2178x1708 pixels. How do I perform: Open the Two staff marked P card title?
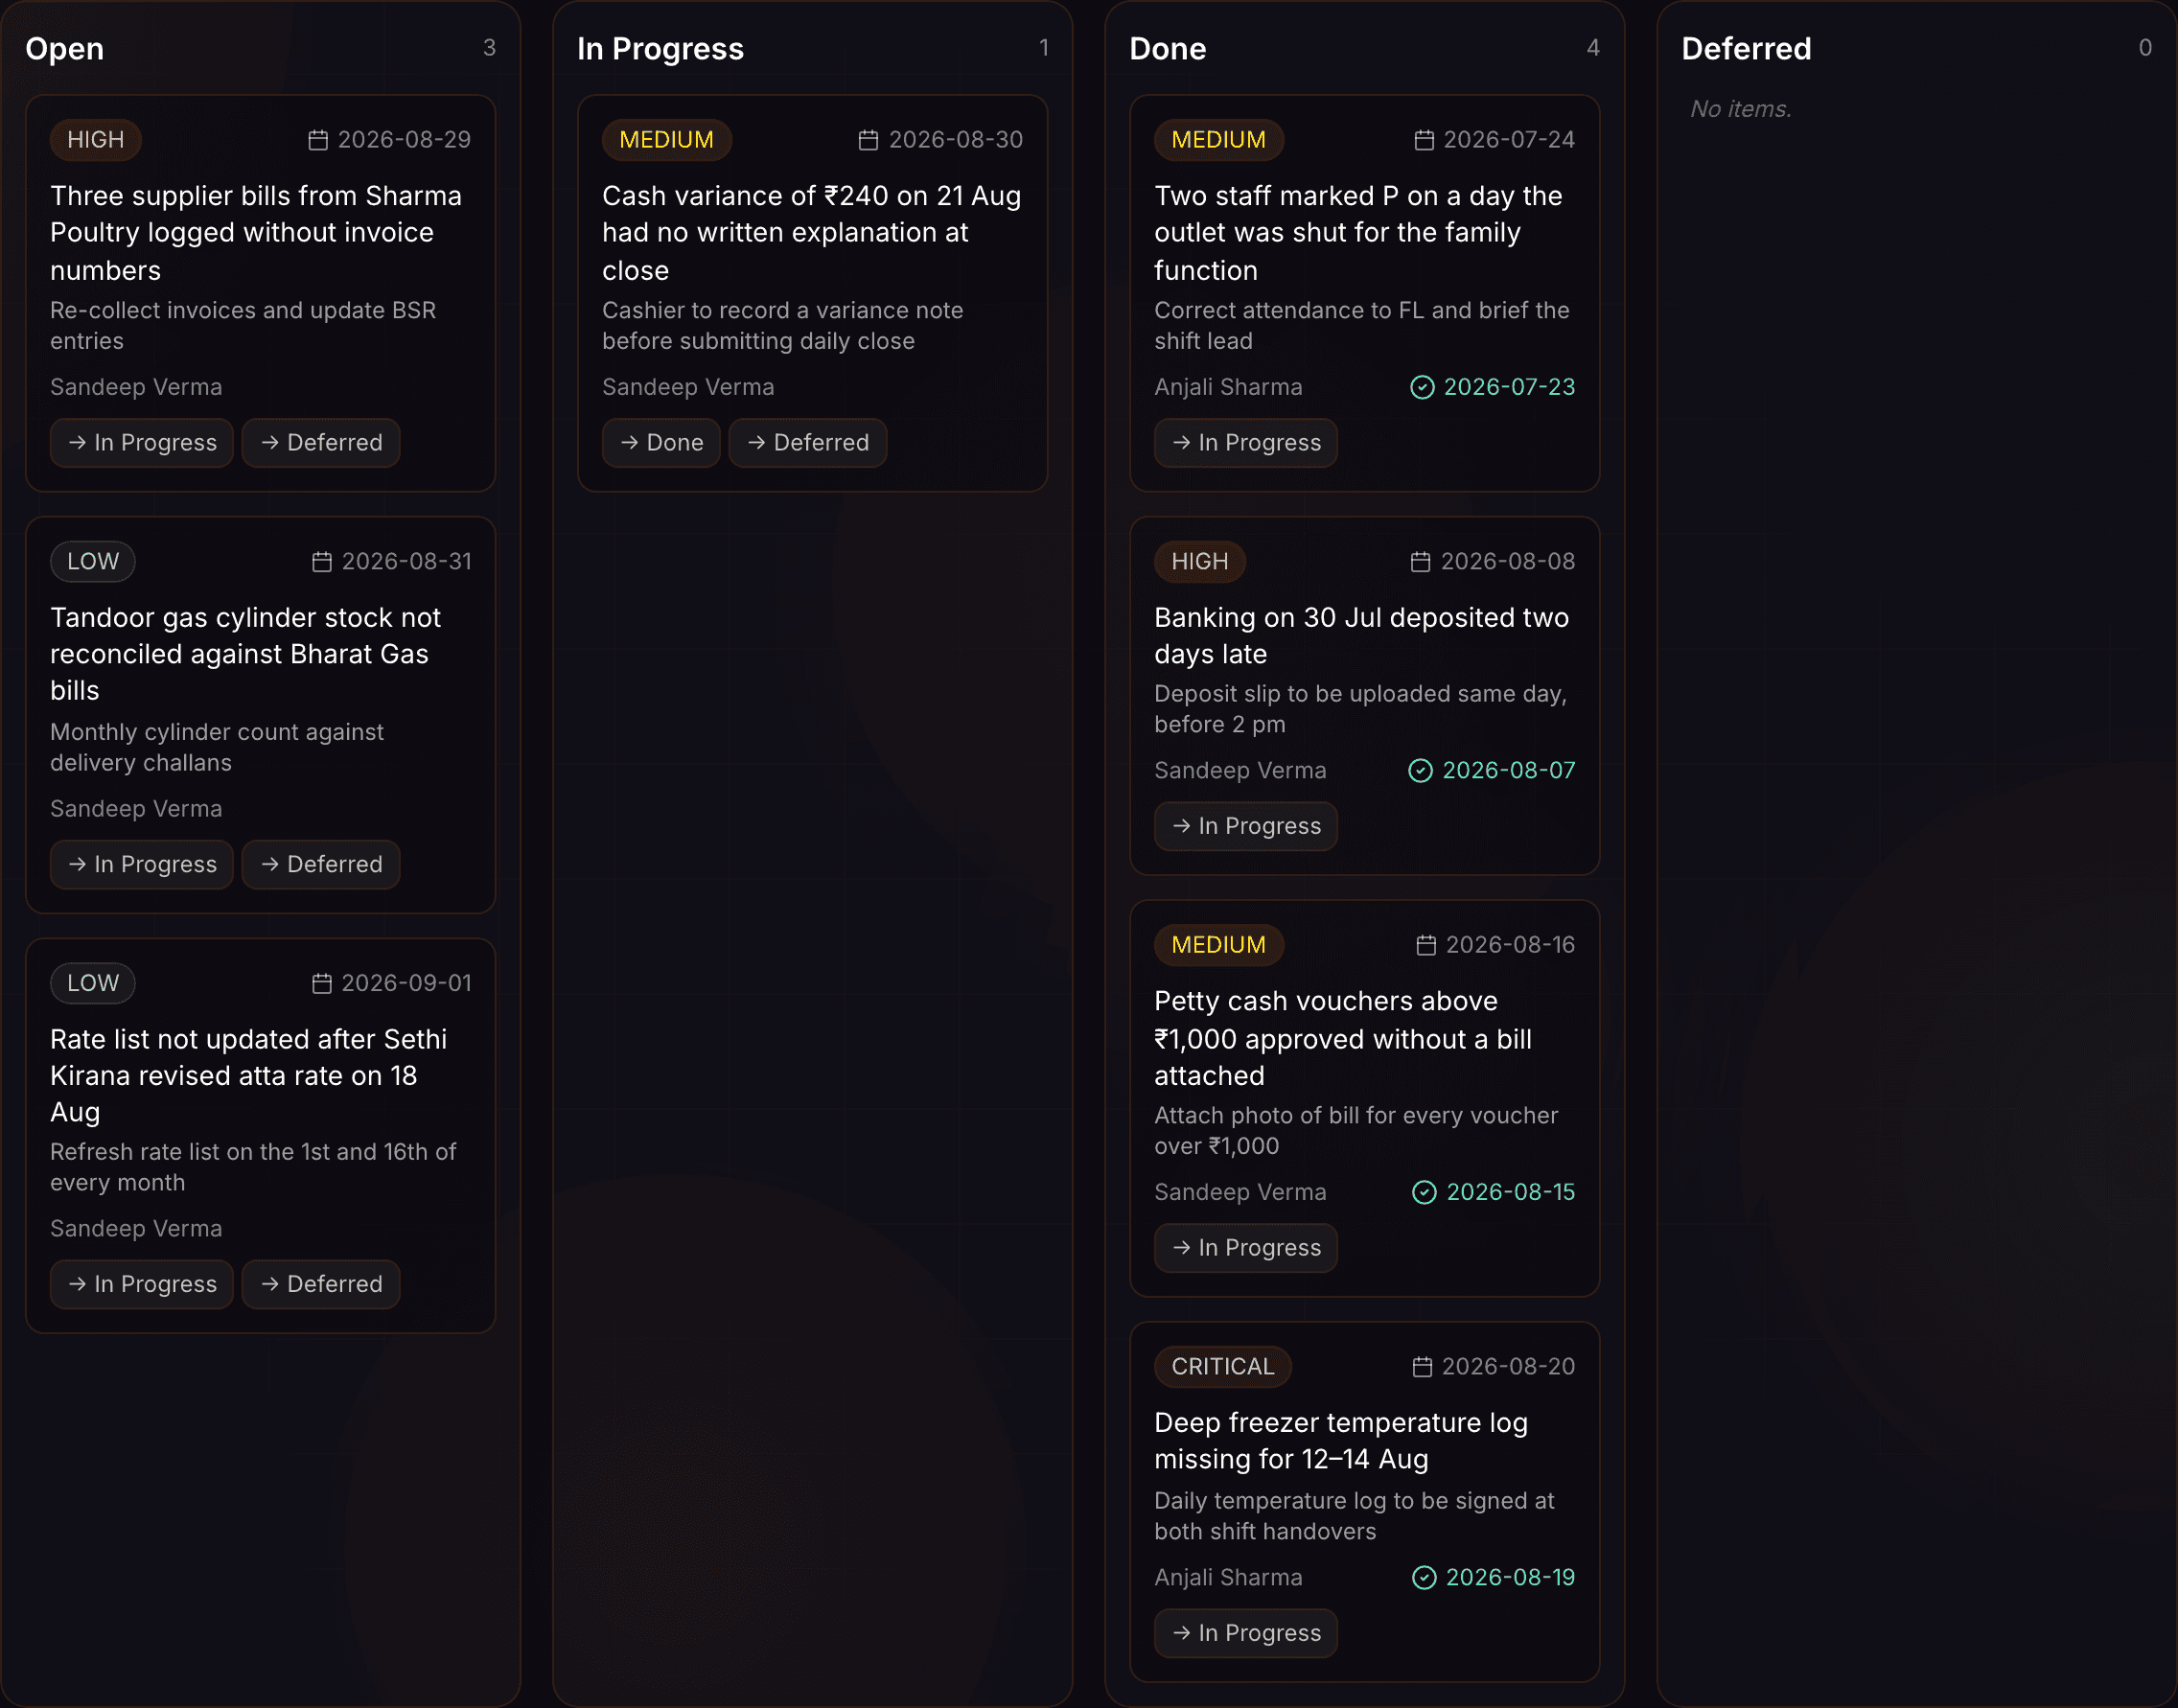1358,233
